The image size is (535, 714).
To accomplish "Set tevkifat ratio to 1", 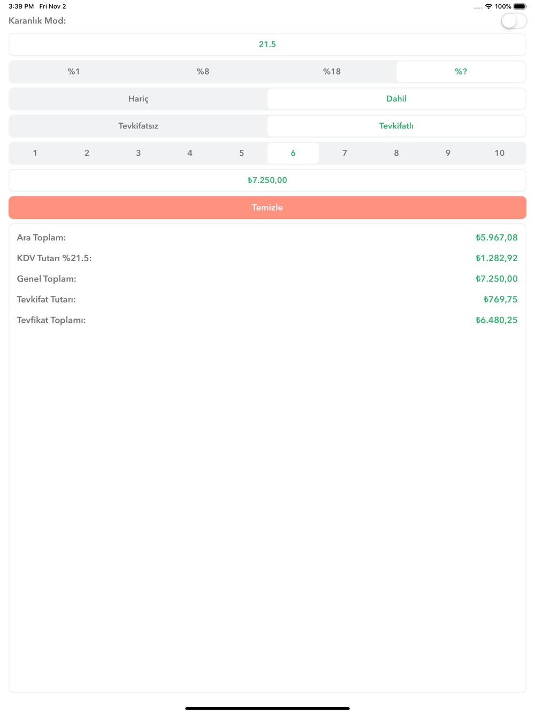I will (x=35, y=153).
